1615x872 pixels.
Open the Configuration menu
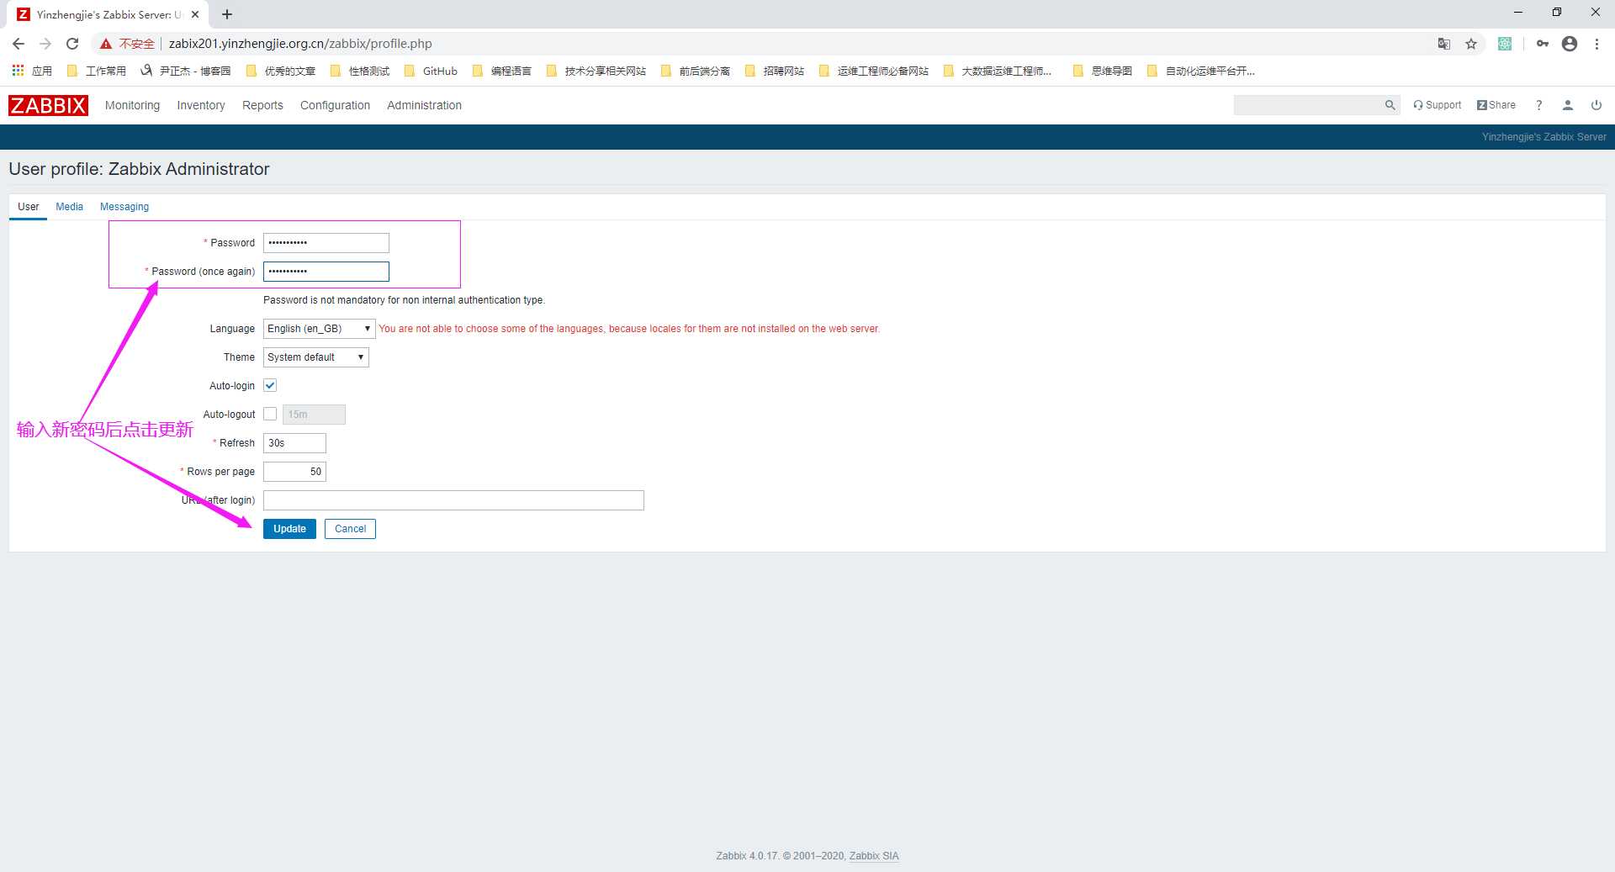[x=335, y=105]
